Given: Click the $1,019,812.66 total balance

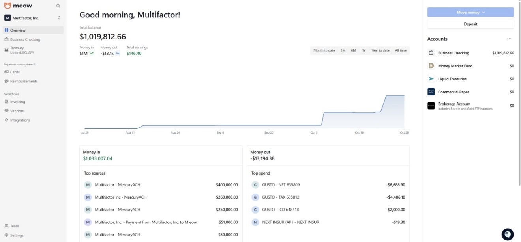Looking at the screenshot, I should [103, 37].
